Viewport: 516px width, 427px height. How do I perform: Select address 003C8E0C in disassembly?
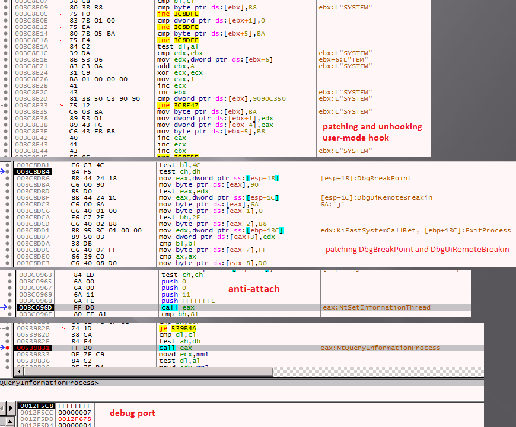(x=31, y=14)
